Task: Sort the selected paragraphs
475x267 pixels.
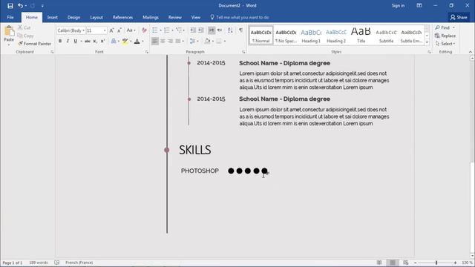Action: tap(230, 30)
